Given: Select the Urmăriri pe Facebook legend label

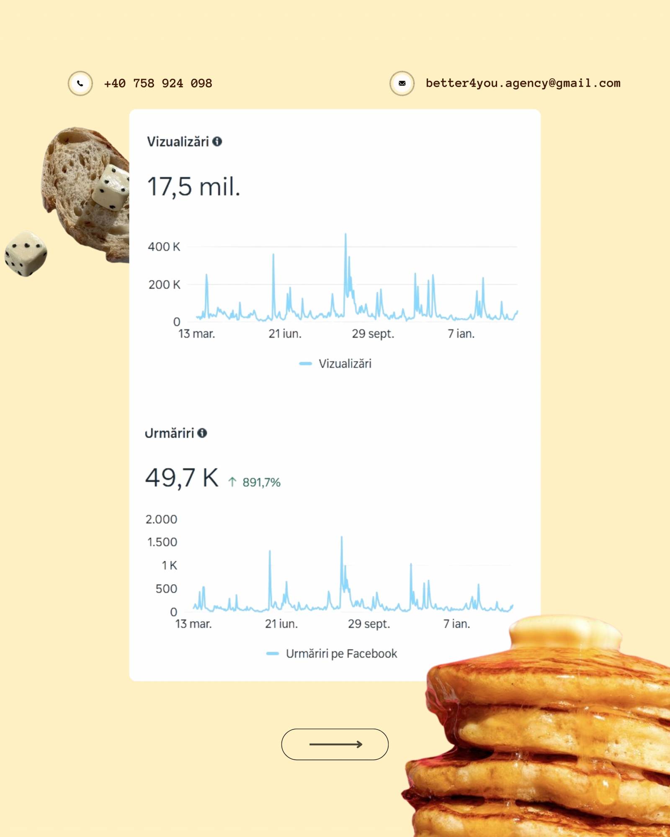Looking at the screenshot, I should click(x=341, y=653).
